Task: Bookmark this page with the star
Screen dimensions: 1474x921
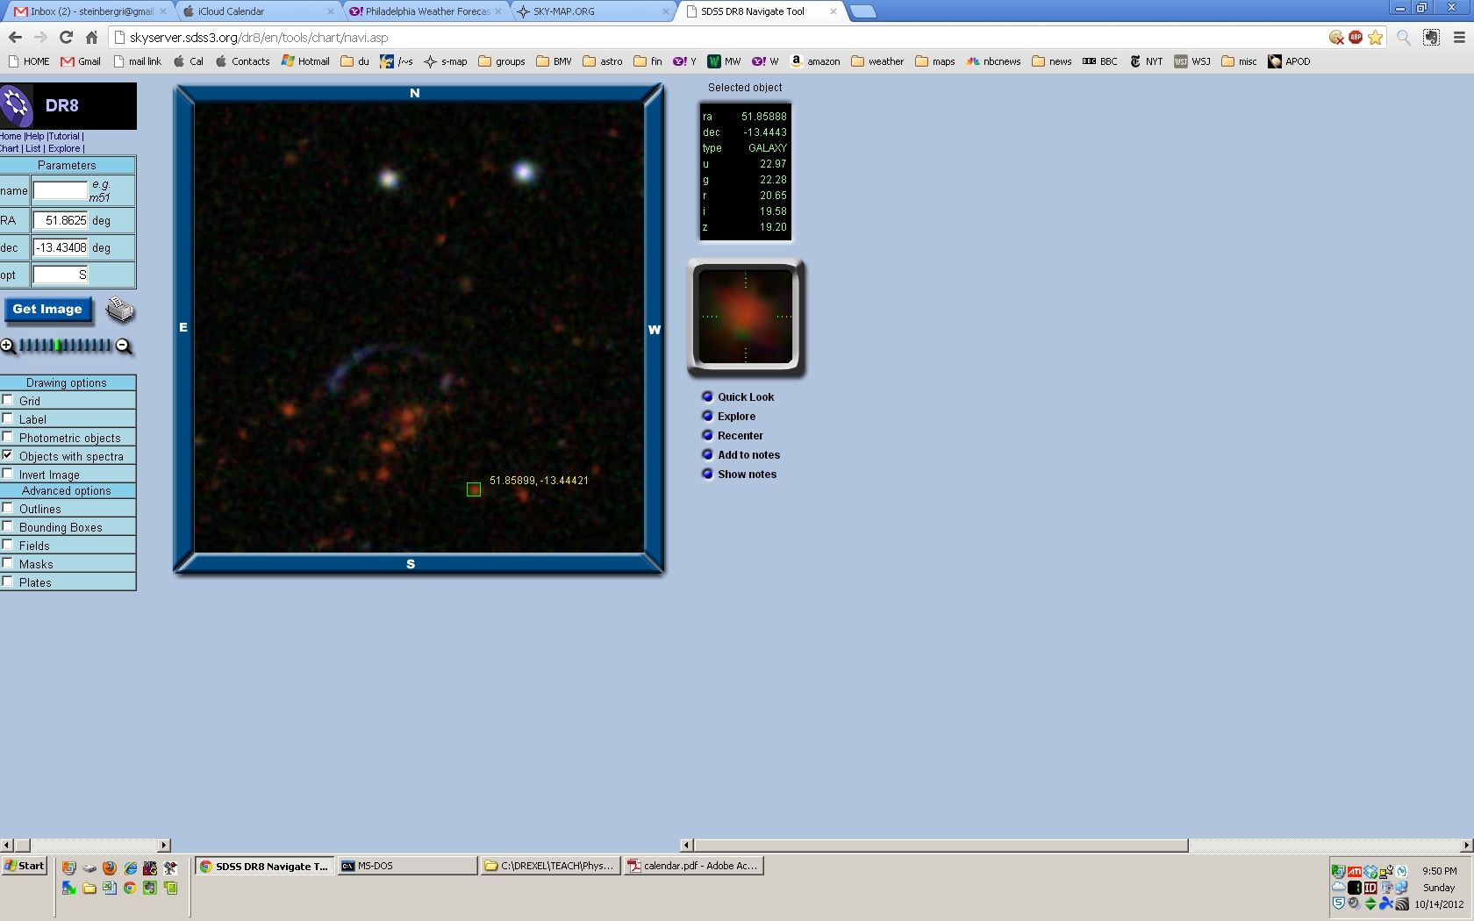Action: pyautogui.click(x=1375, y=37)
